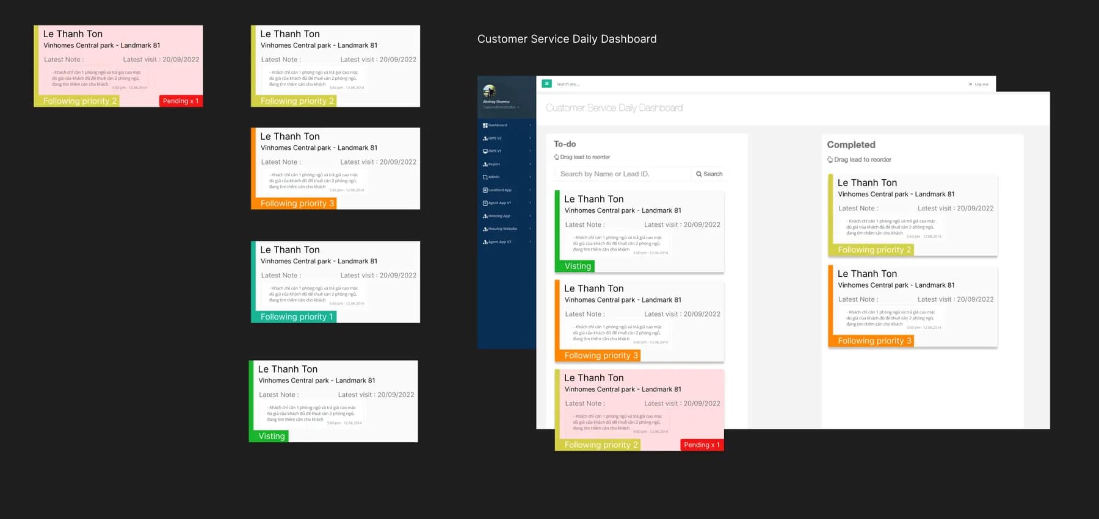Screen dimensions: 1099x519
Task: Click the Housing App icon
Action: [x=485, y=216]
